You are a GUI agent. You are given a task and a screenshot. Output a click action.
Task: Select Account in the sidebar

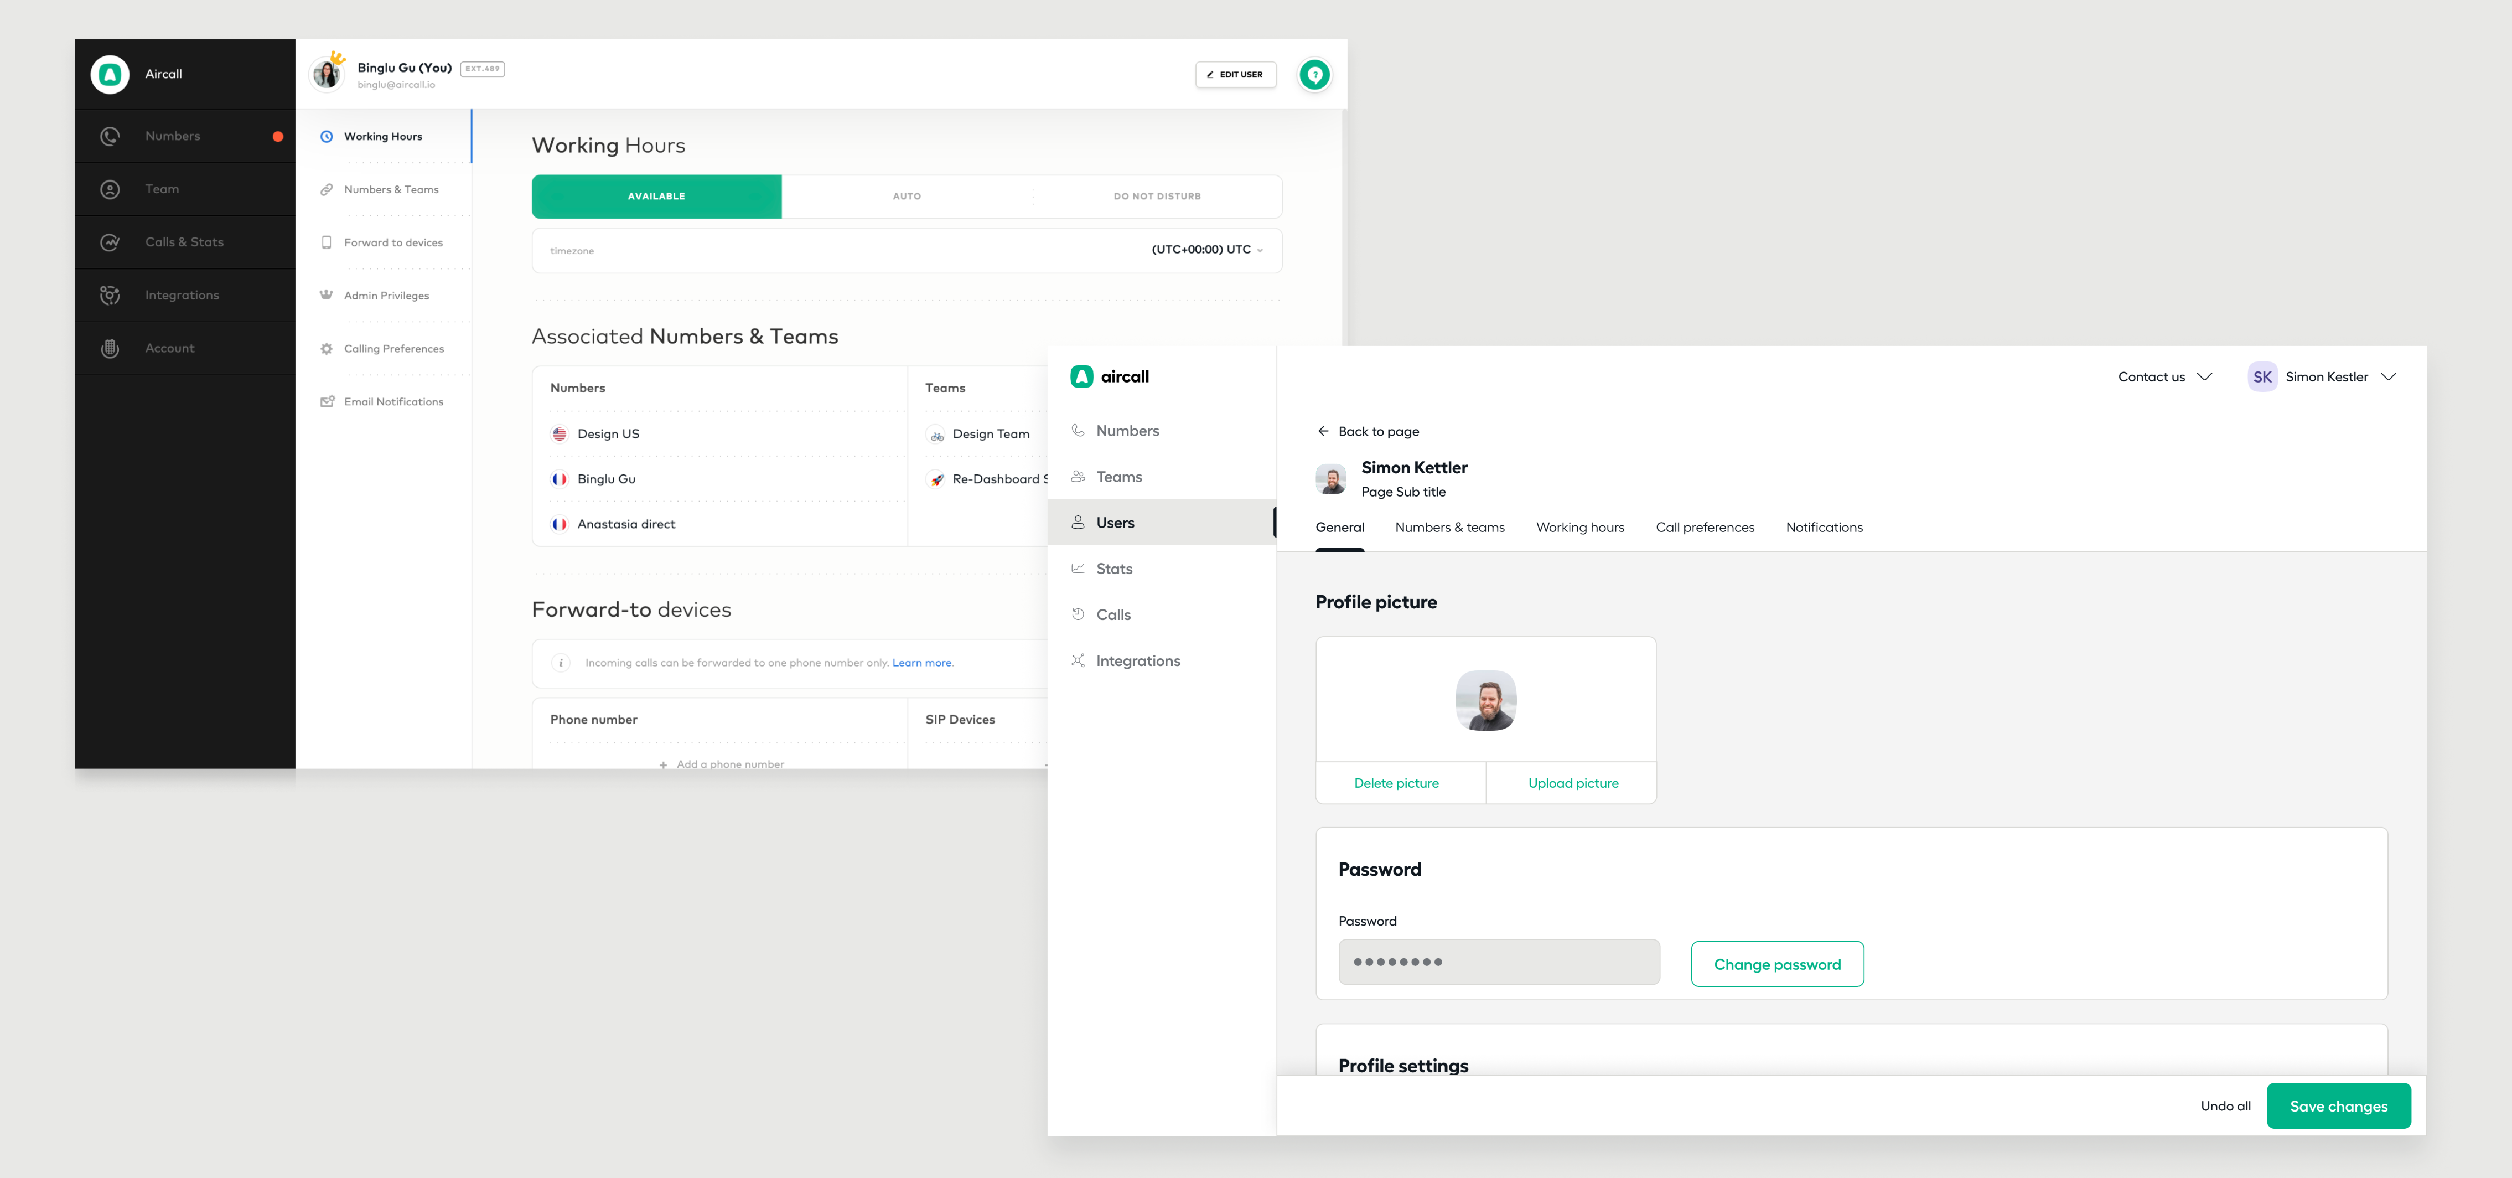pyautogui.click(x=170, y=347)
